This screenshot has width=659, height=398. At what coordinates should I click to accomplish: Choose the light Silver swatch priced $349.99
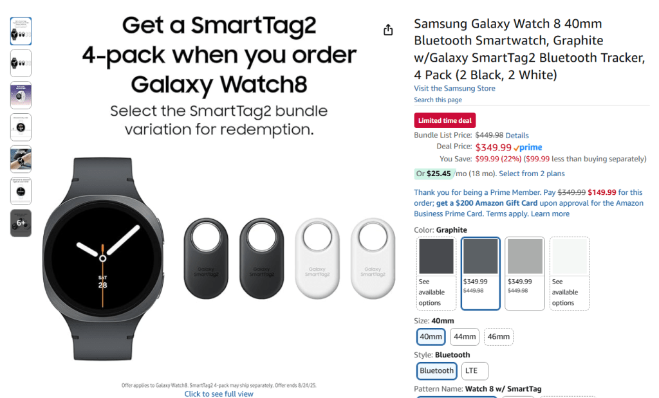pos(524,273)
